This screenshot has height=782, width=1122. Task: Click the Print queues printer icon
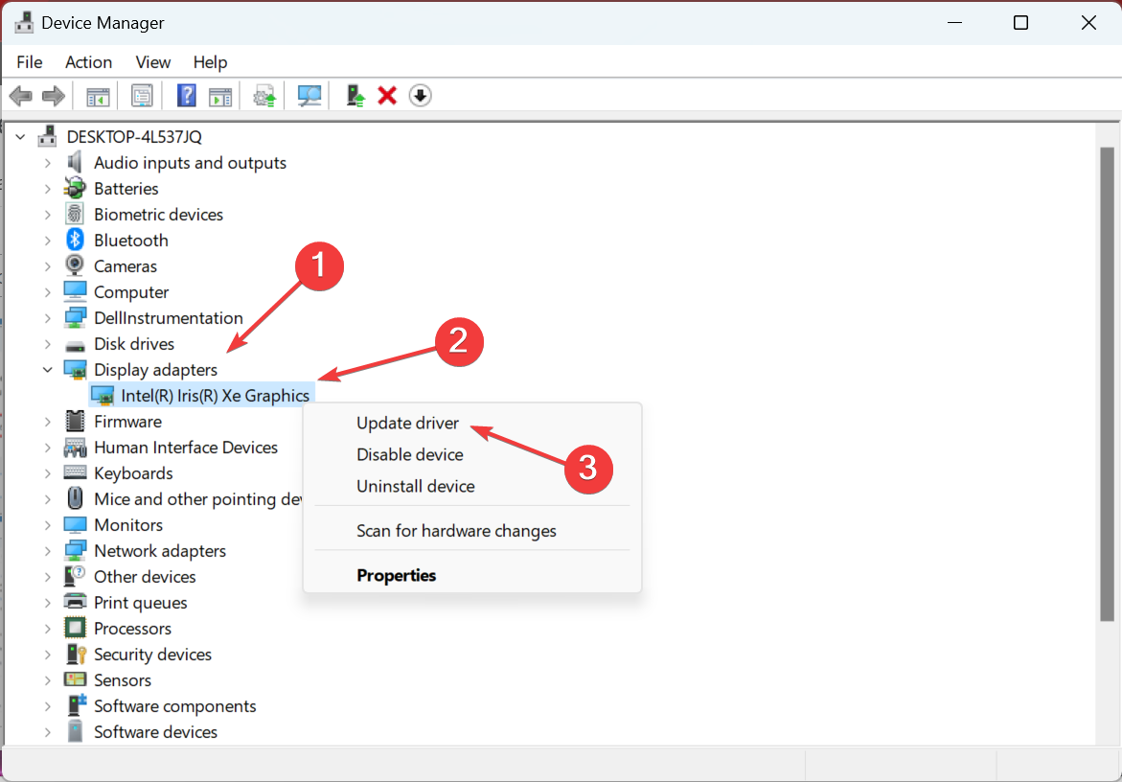coord(75,602)
